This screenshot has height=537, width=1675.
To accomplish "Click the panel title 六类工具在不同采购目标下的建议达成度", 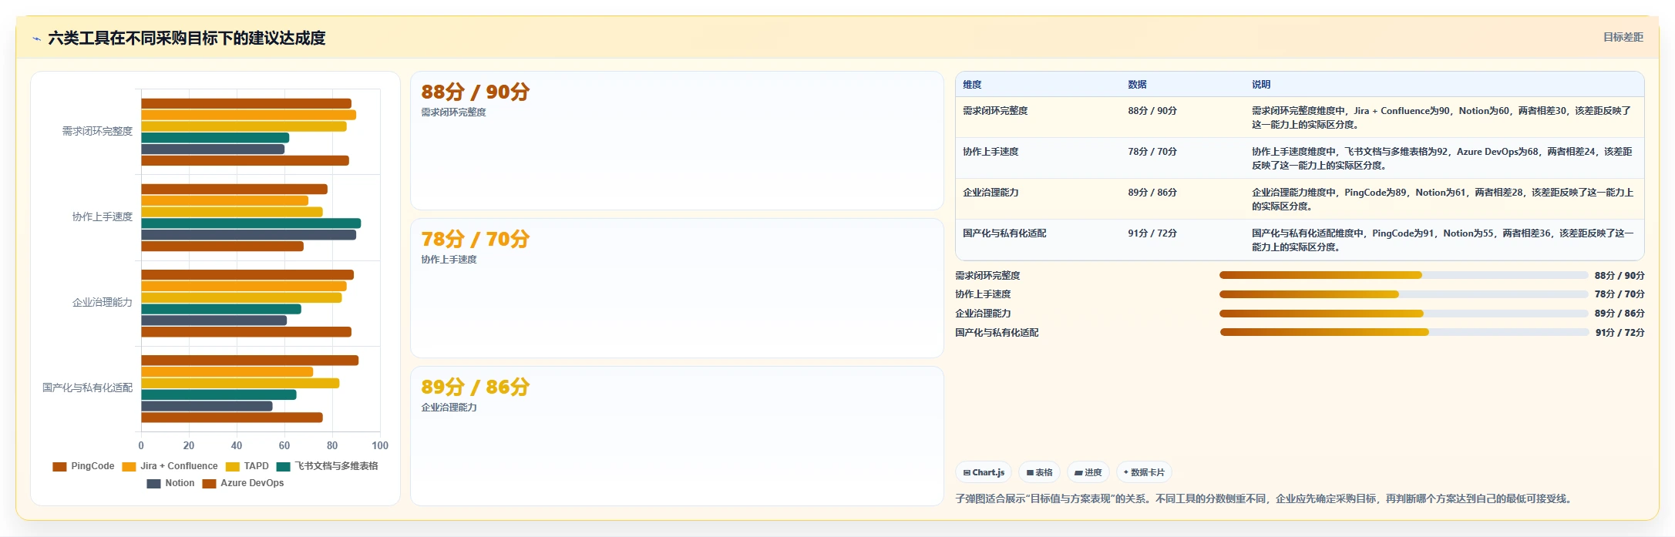I will click(x=187, y=38).
